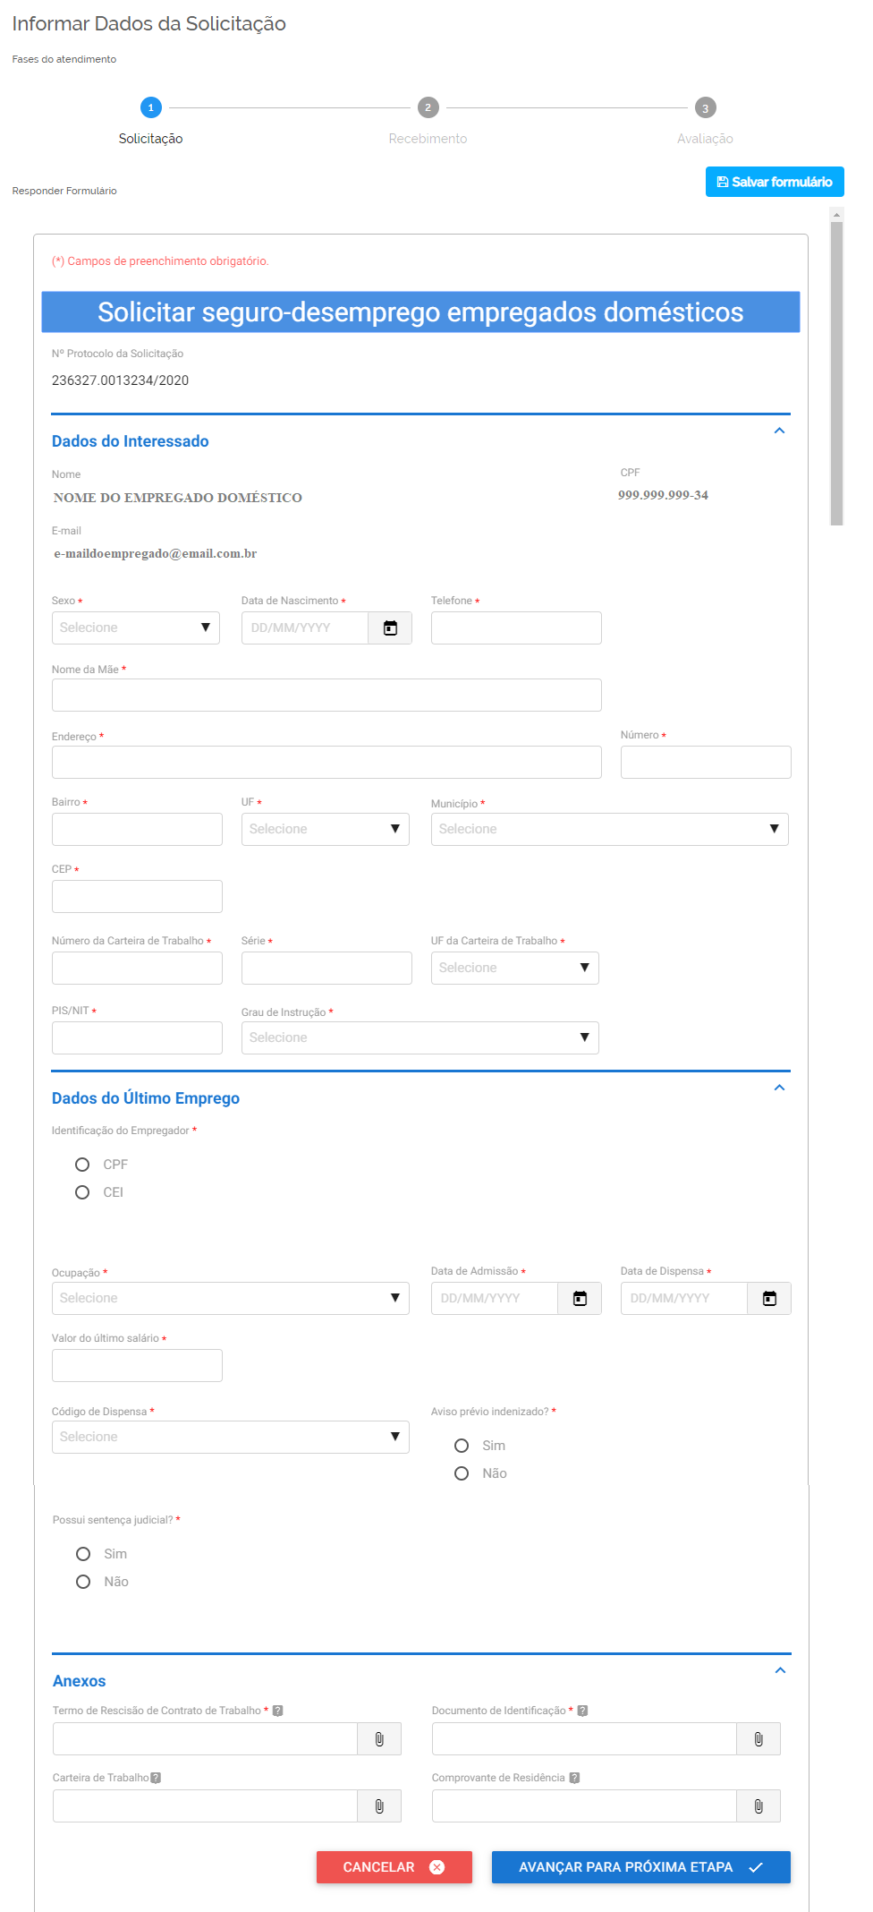
Task: Click the Nome da Mãe input field
Action: 326,696
